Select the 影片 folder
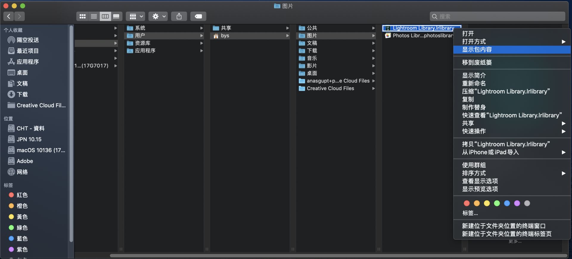572x259 pixels. tap(336, 66)
